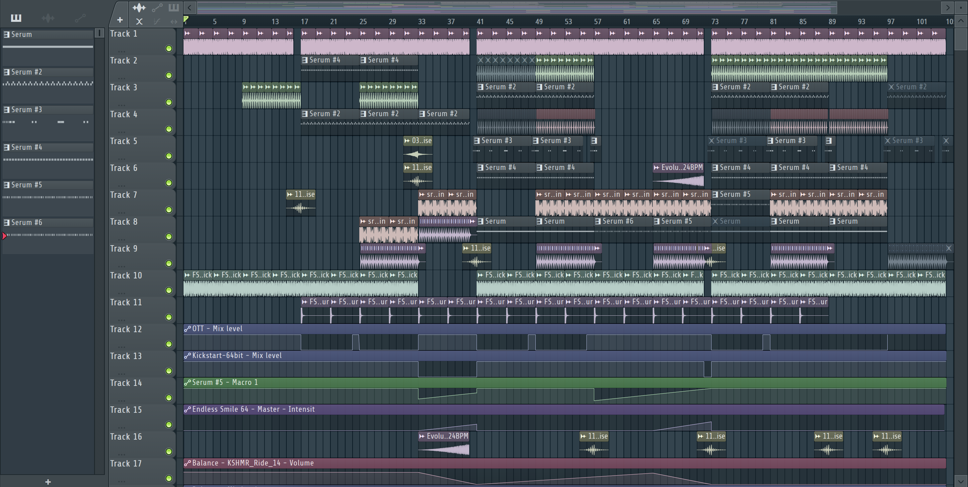Click the muted X clip at end of Track 5
Viewport: 968px width, 487px height.
[x=946, y=141]
